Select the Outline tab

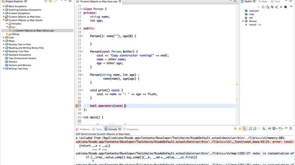coord(247,1)
